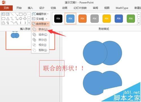The height and width of the screenshot is (102, 141).
Task: Apply the black Abc shape style
Action: pos(58,19)
